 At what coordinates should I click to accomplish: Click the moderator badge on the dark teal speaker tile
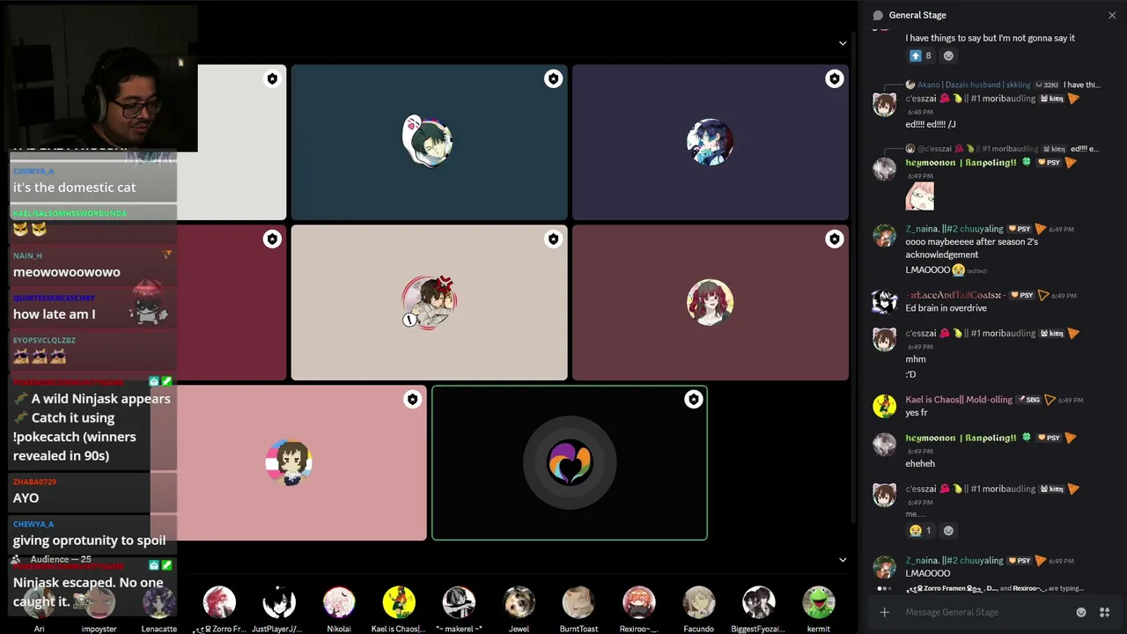click(x=553, y=79)
